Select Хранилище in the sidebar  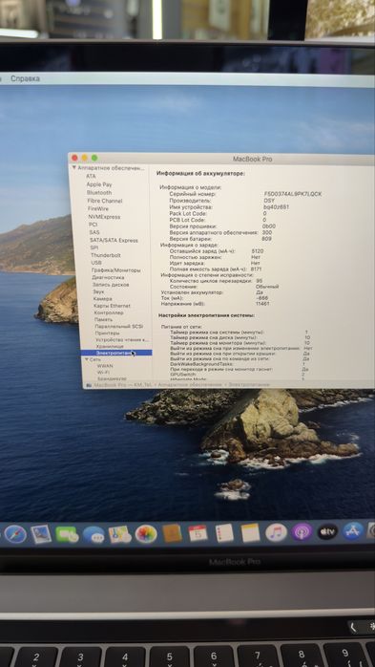[110, 346]
